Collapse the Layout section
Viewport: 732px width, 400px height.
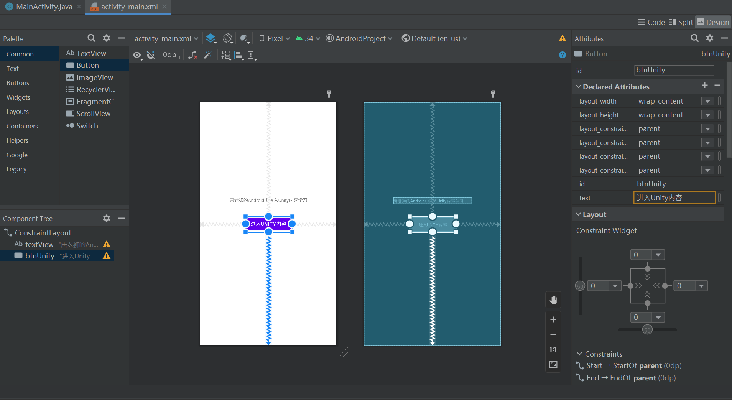578,214
